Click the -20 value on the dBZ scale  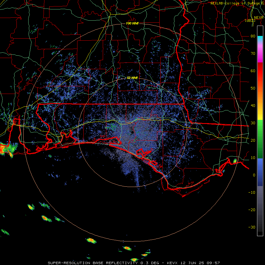[252, 210]
